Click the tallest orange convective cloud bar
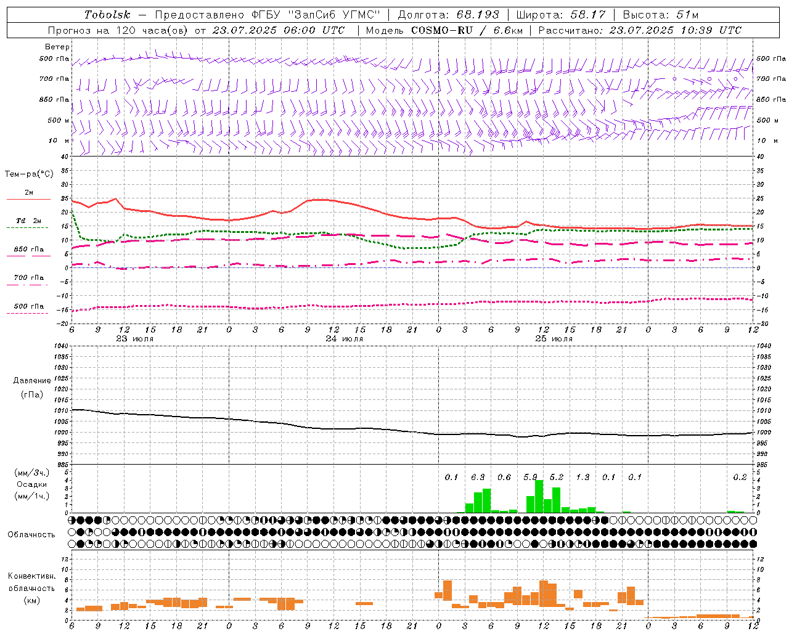The width and height of the screenshot is (789, 631). point(544,594)
